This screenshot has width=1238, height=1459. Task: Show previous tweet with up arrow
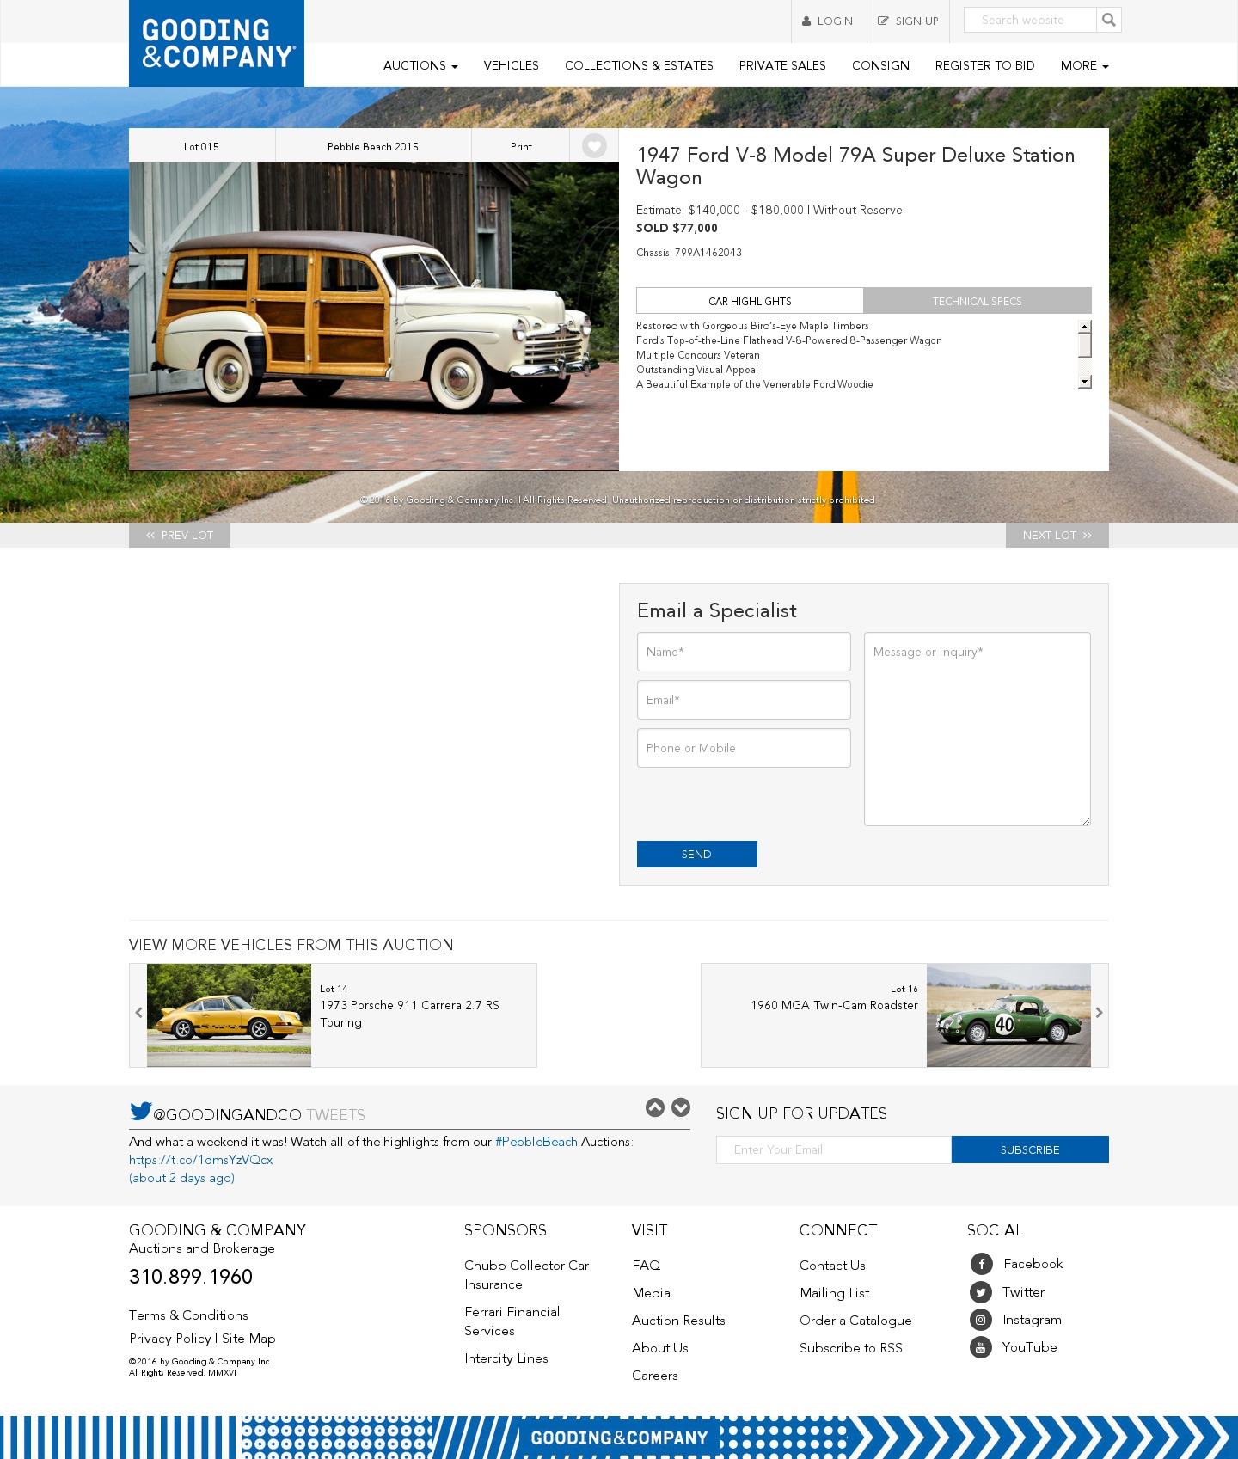655,1107
